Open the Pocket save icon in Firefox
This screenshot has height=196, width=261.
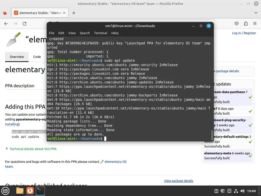pyautogui.click(x=236, y=23)
